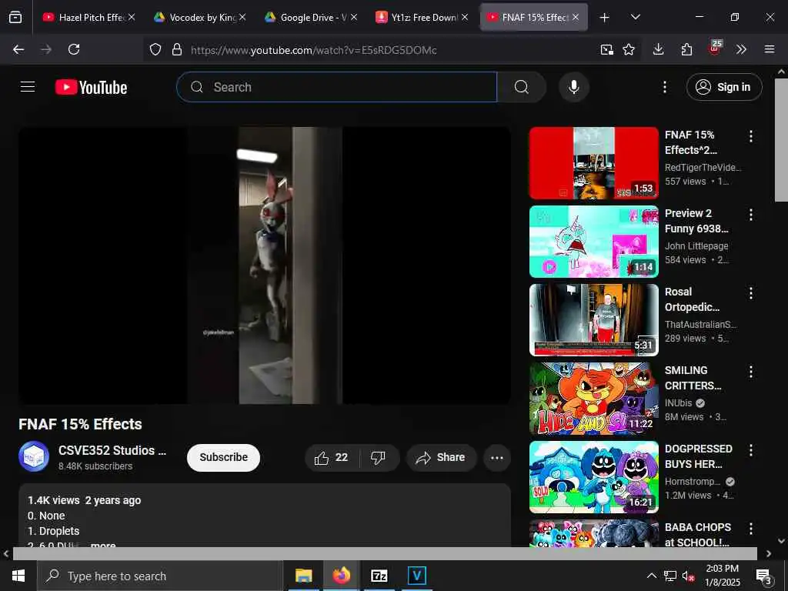Open the tracking protection shield icon

point(155,49)
